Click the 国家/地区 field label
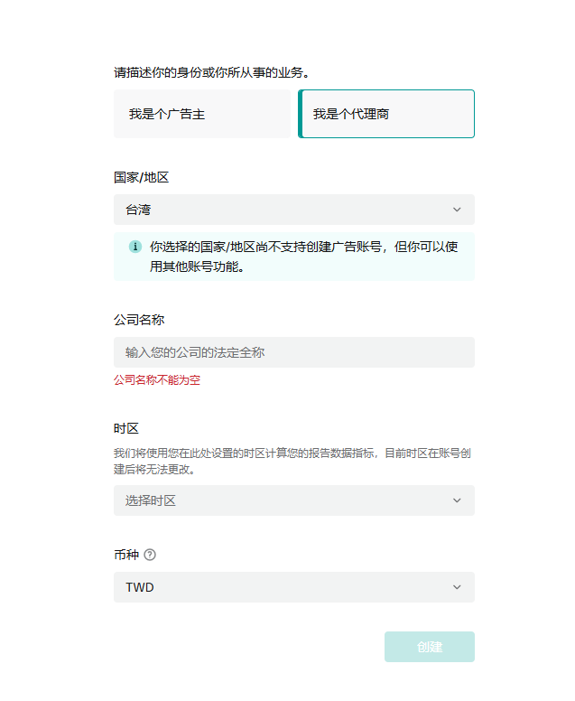The image size is (575, 701). (141, 177)
